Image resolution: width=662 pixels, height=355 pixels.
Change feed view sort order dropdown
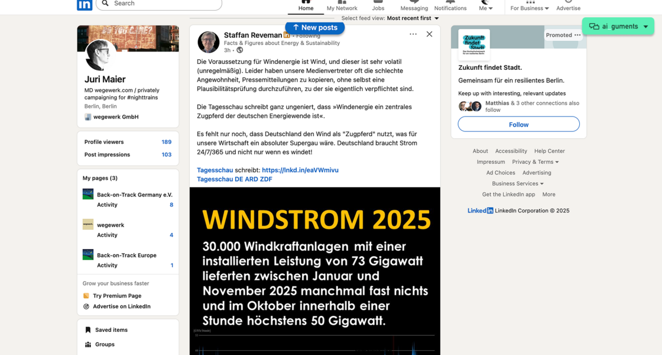413,18
